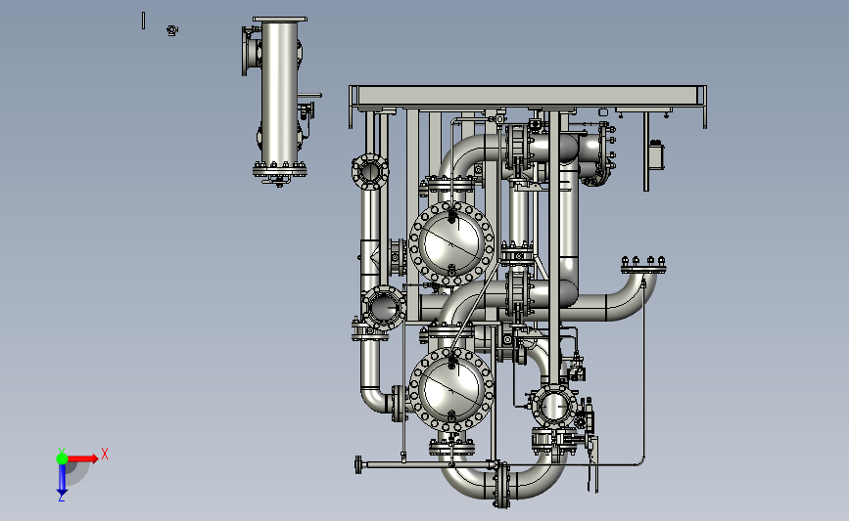Select the standalone vertical cylindrical vessel body
This screenshot has width=849, height=521.
(279, 93)
